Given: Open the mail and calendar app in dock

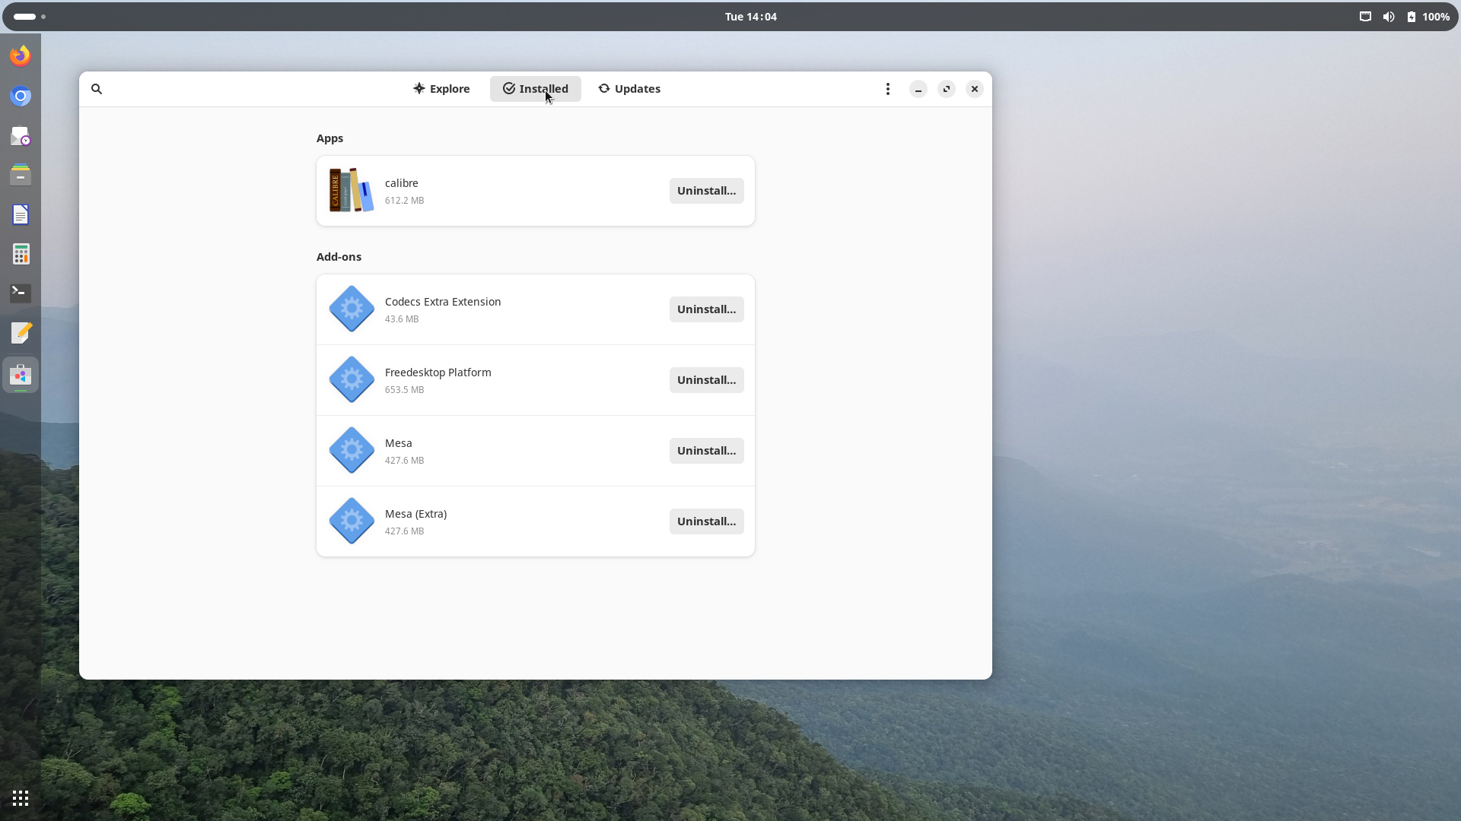Looking at the screenshot, I should coord(21,136).
